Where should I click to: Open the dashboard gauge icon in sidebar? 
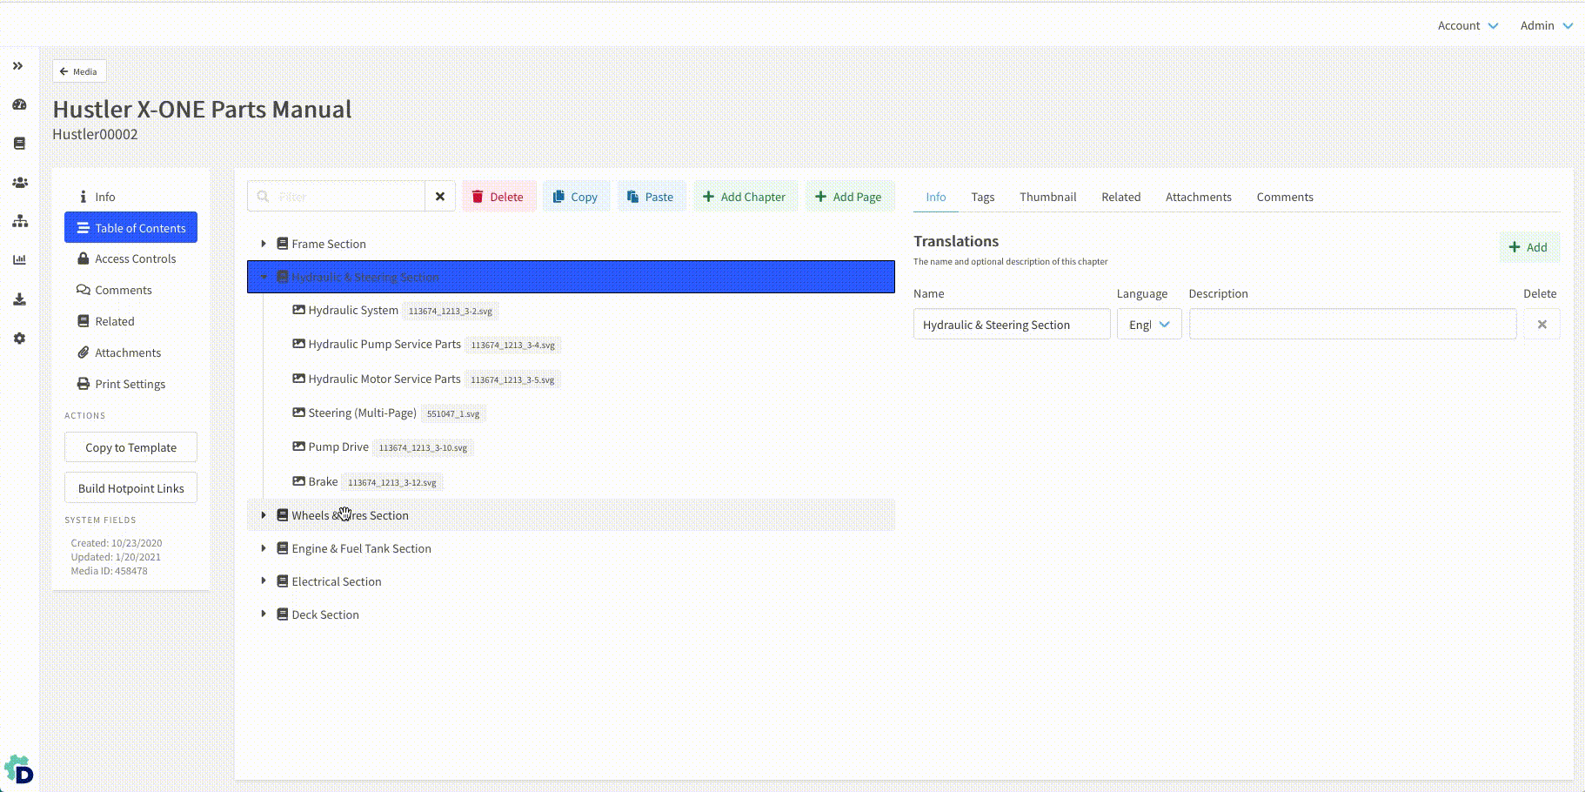point(19,104)
